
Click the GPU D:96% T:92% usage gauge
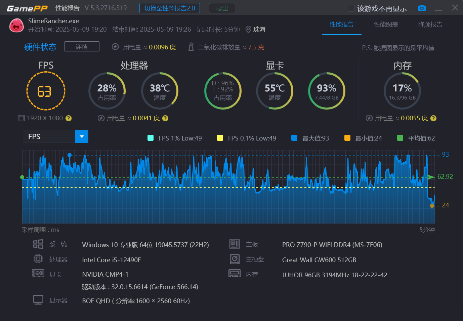(x=223, y=91)
